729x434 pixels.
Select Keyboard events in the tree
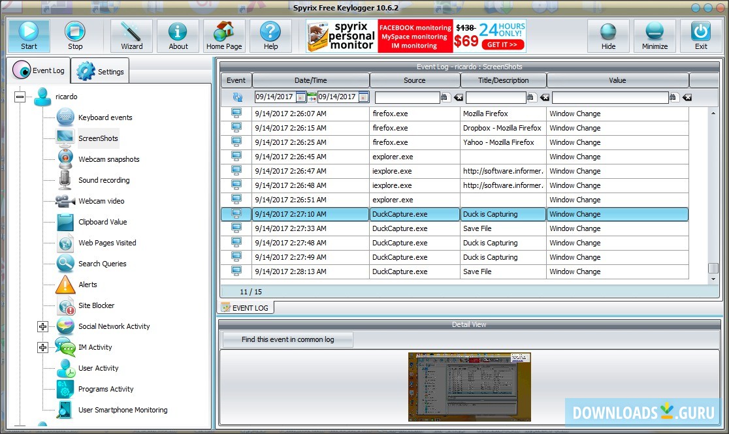click(105, 117)
